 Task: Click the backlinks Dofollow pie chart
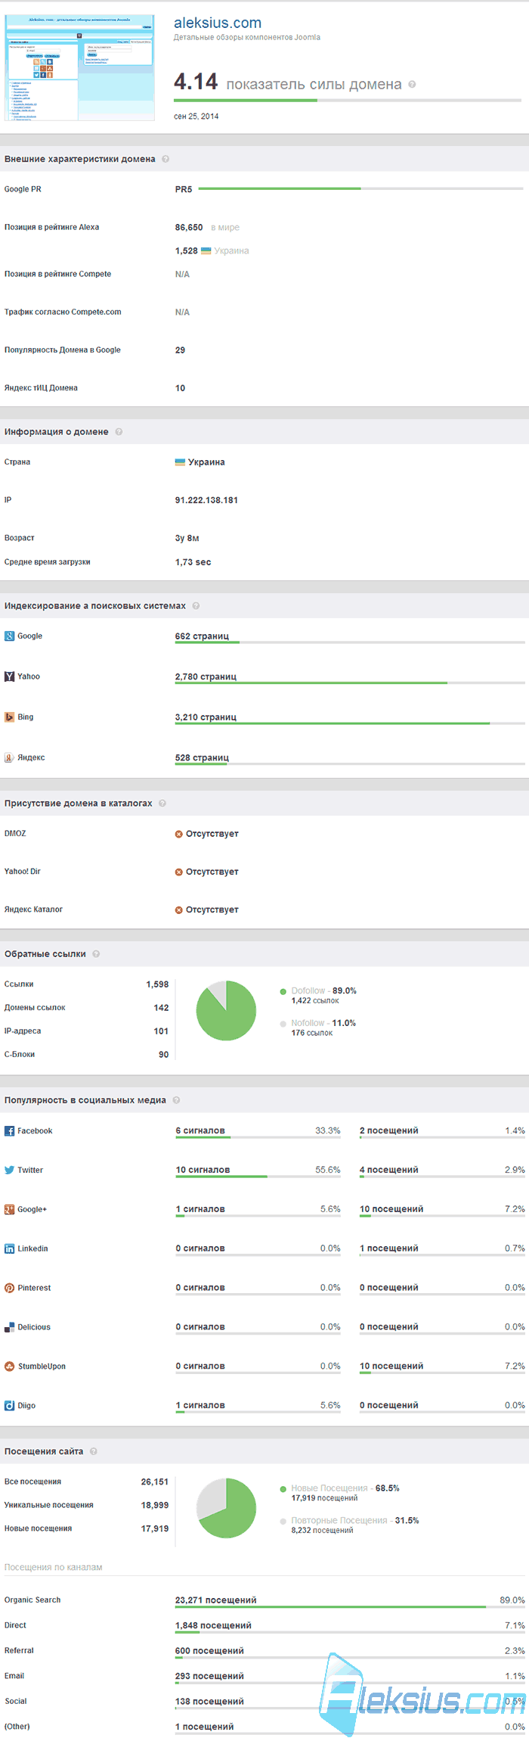pos(226,1011)
